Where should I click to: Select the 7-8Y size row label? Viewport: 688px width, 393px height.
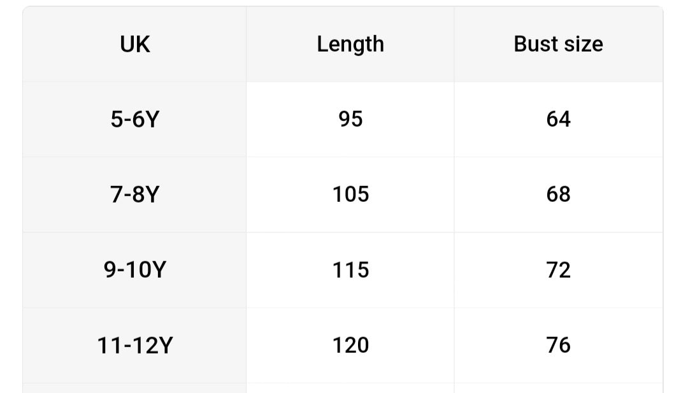click(134, 194)
